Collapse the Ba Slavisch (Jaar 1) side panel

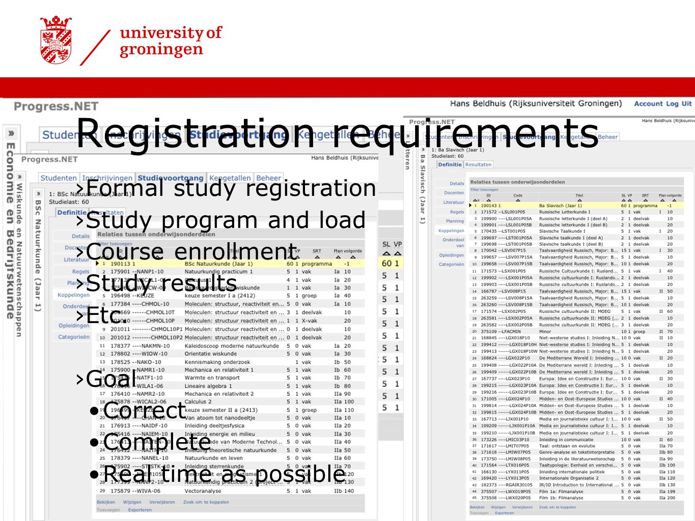pos(422,150)
